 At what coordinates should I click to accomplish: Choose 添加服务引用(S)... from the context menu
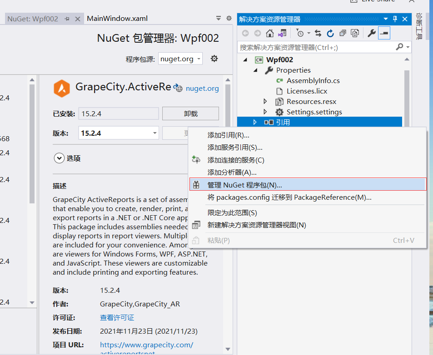(x=308, y=148)
